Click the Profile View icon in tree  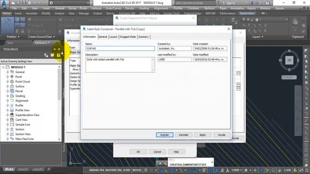coord(12,110)
